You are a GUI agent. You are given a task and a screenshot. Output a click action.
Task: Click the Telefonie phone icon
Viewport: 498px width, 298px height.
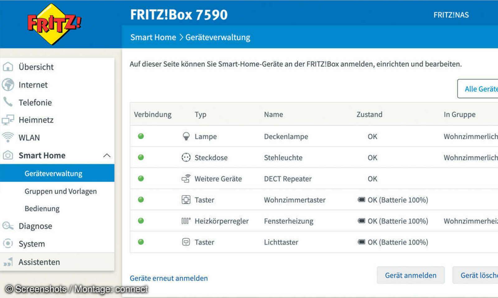pos(8,102)
